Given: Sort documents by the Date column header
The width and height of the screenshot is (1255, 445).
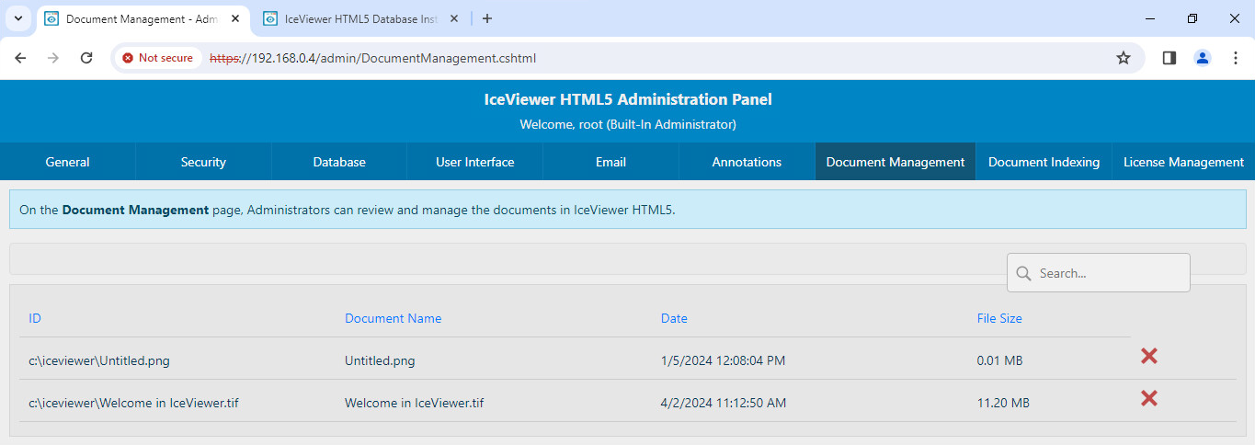Looking at the screenshot, I should pyautogui.click(x=674, y=319).
